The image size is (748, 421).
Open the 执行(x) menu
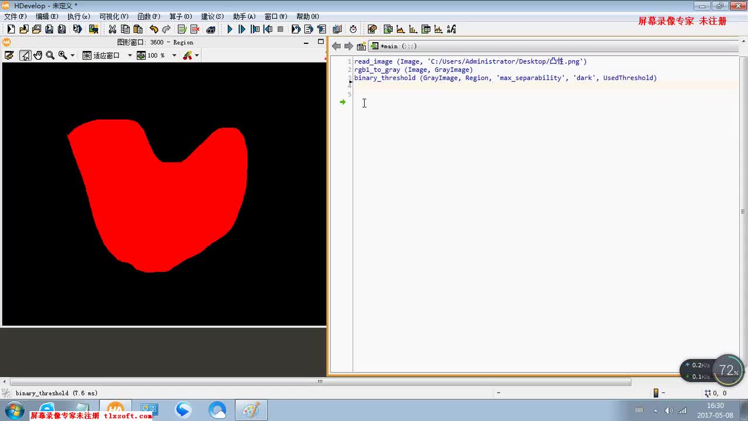tap(78, 16)
